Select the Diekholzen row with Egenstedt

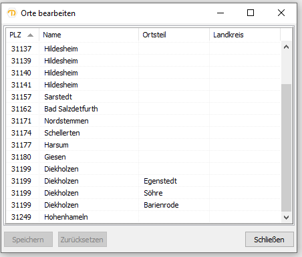[x=143, y=181]
